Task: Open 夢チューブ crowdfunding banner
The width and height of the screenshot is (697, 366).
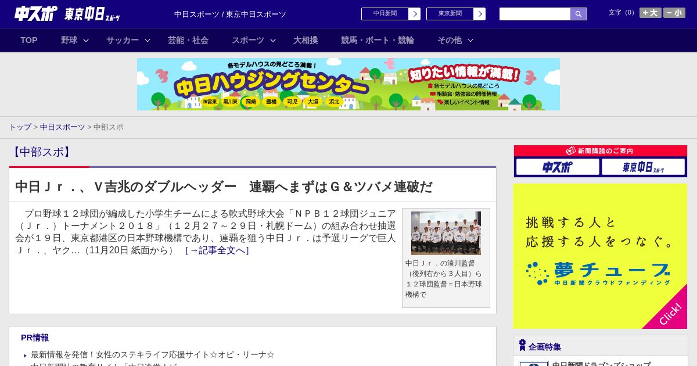Action: click(x=601, y=256)
